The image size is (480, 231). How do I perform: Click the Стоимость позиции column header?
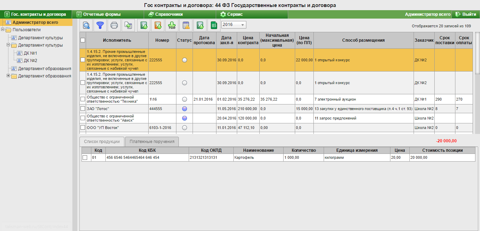(x=442, y=150)
